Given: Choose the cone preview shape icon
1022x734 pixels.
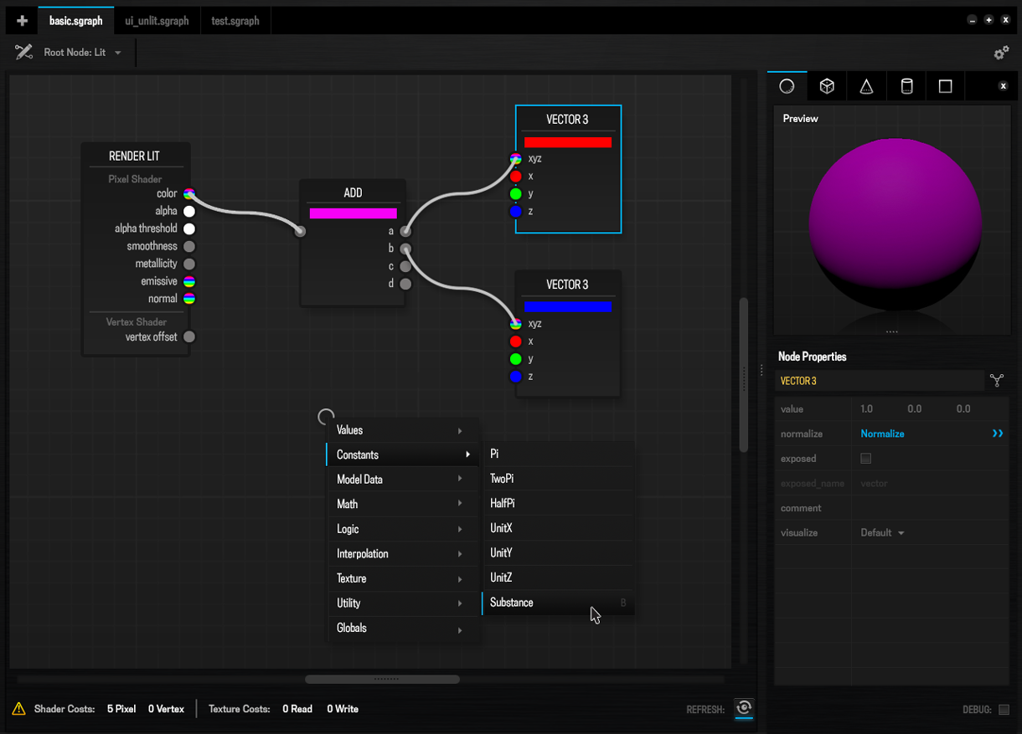Looking at the screenshot, I should pos(866,86).
